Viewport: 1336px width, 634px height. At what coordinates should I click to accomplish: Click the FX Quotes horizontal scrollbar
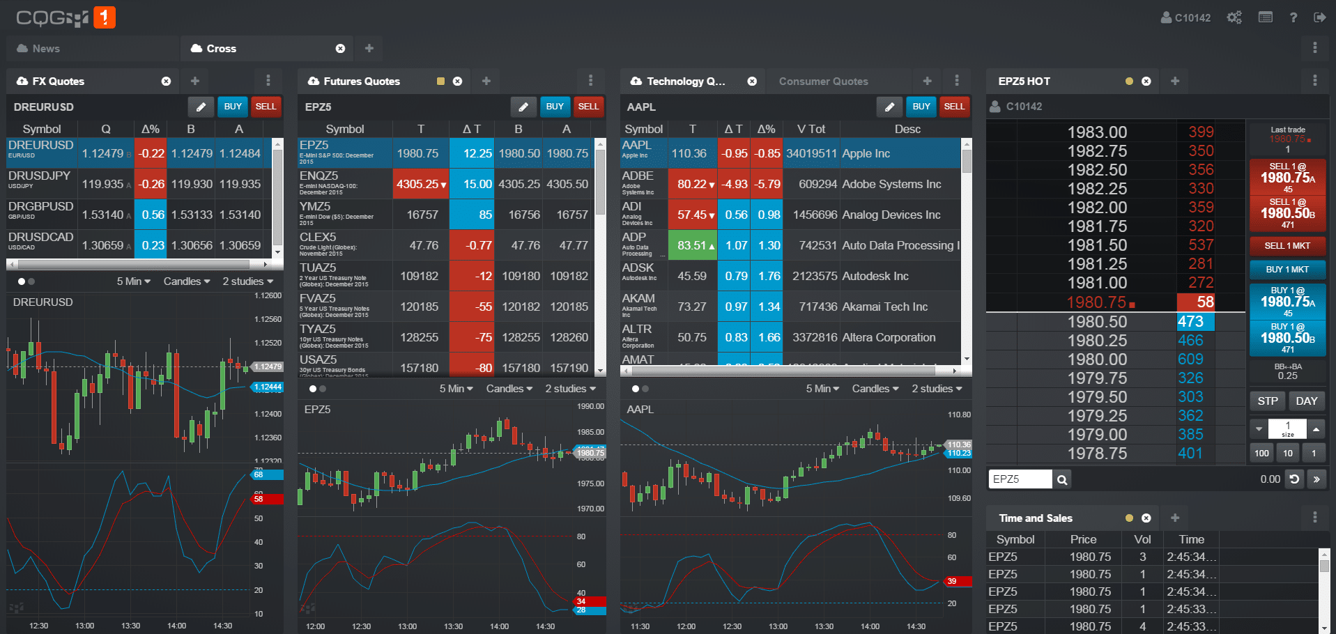pyautogui.click(x=132, y=265)
